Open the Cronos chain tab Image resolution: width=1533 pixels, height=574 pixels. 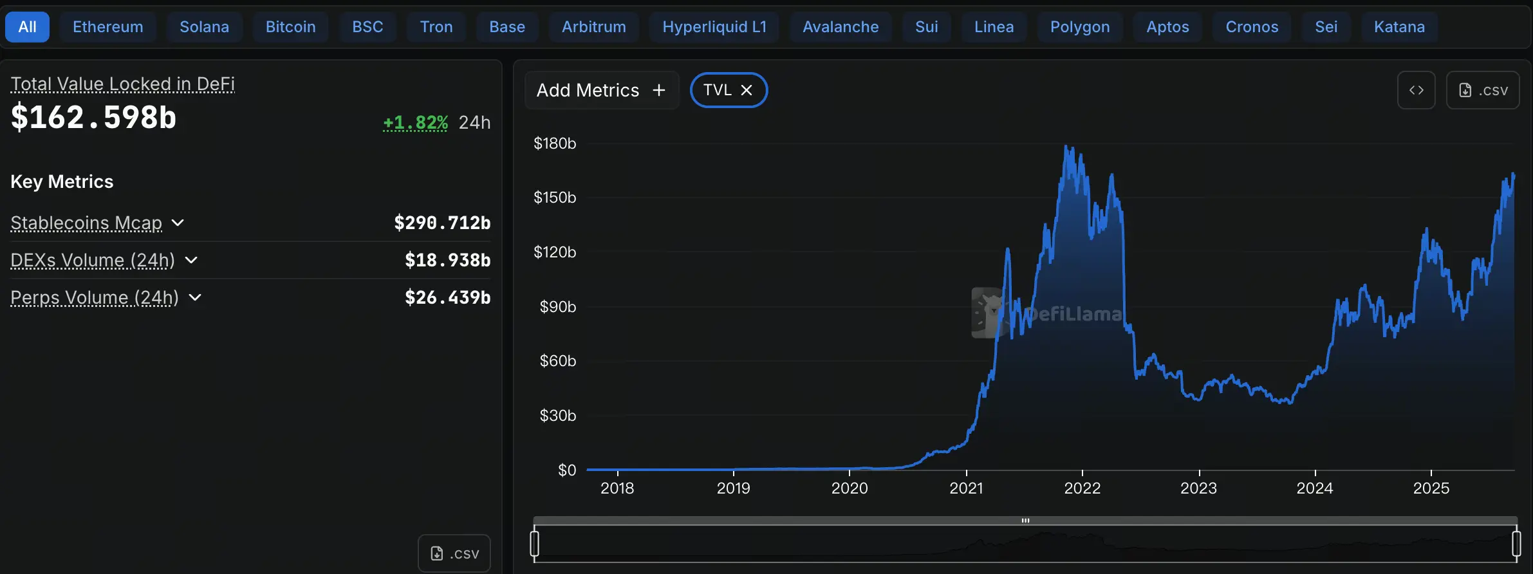[1252, 27]
